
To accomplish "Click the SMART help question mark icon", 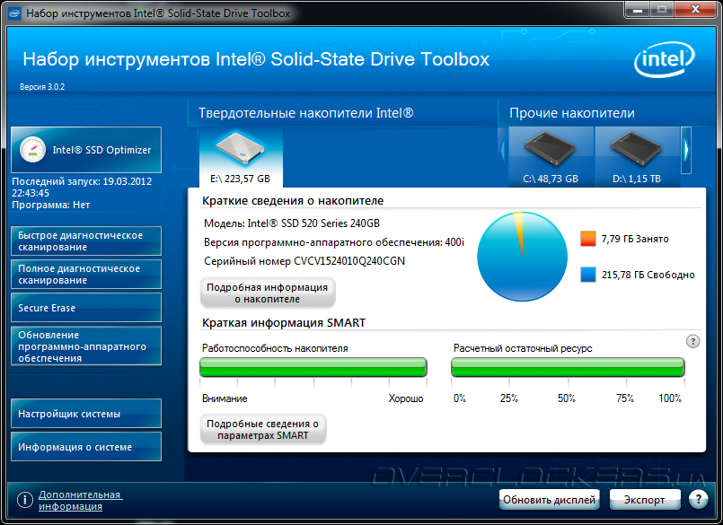I will tap(692, 341).
